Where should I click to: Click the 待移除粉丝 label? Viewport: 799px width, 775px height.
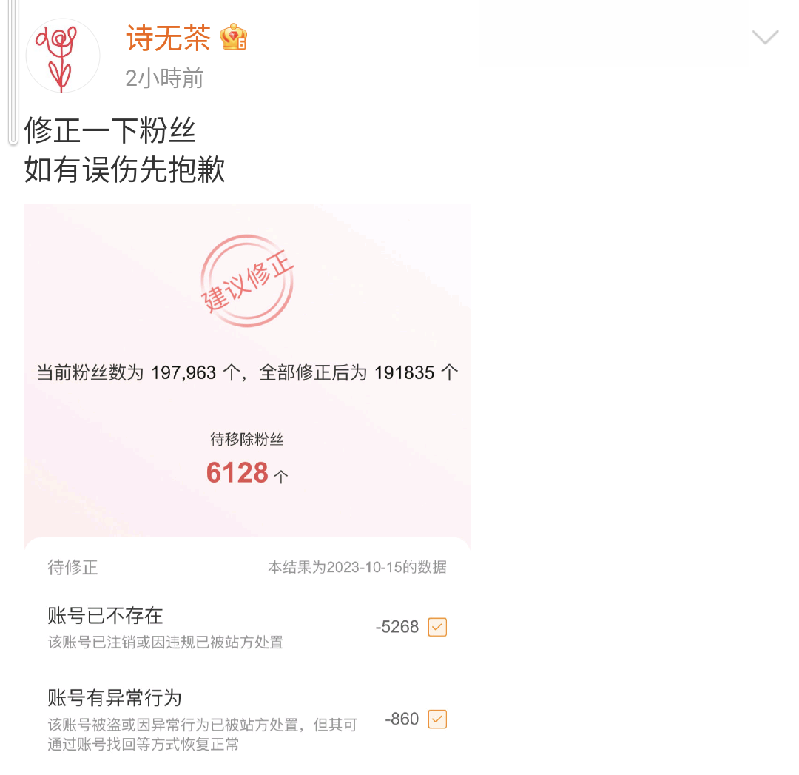tap(247, 440)
